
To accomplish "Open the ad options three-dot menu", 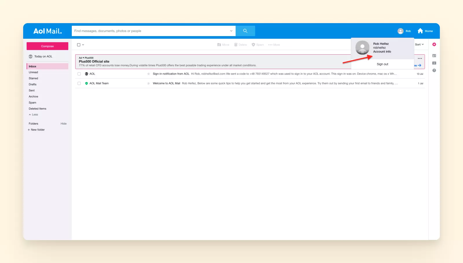I will coord(420,59).
